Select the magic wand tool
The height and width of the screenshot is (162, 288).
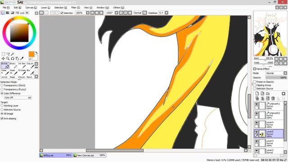coord(13,54)
